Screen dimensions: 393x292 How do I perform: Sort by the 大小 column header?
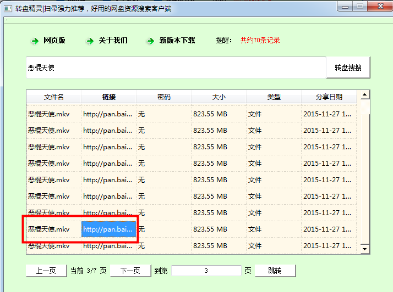(x=219, y=97)
